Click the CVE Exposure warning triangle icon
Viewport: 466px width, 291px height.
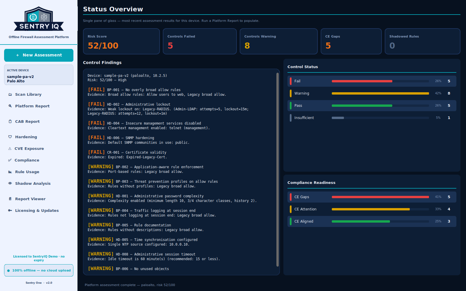point(10,149)
